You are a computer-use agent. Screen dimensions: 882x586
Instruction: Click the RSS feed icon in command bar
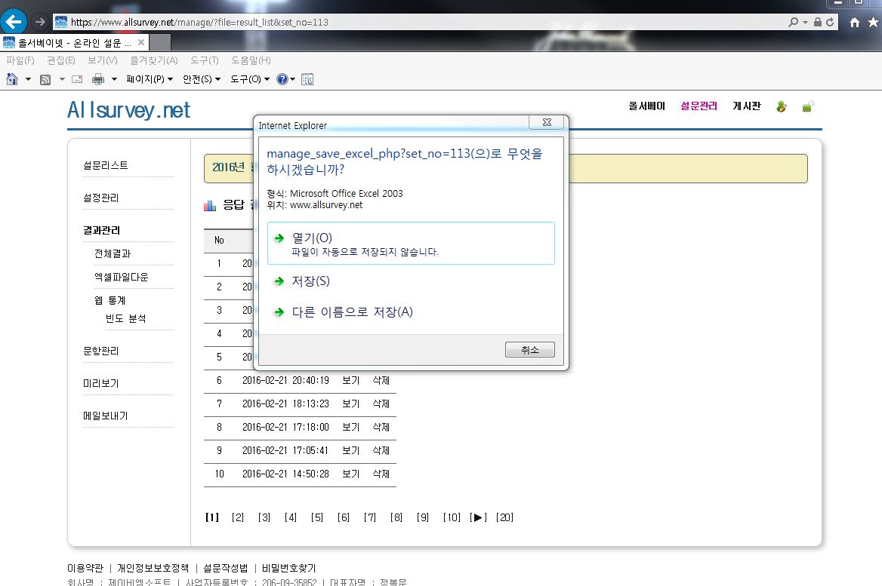point(45,79)
